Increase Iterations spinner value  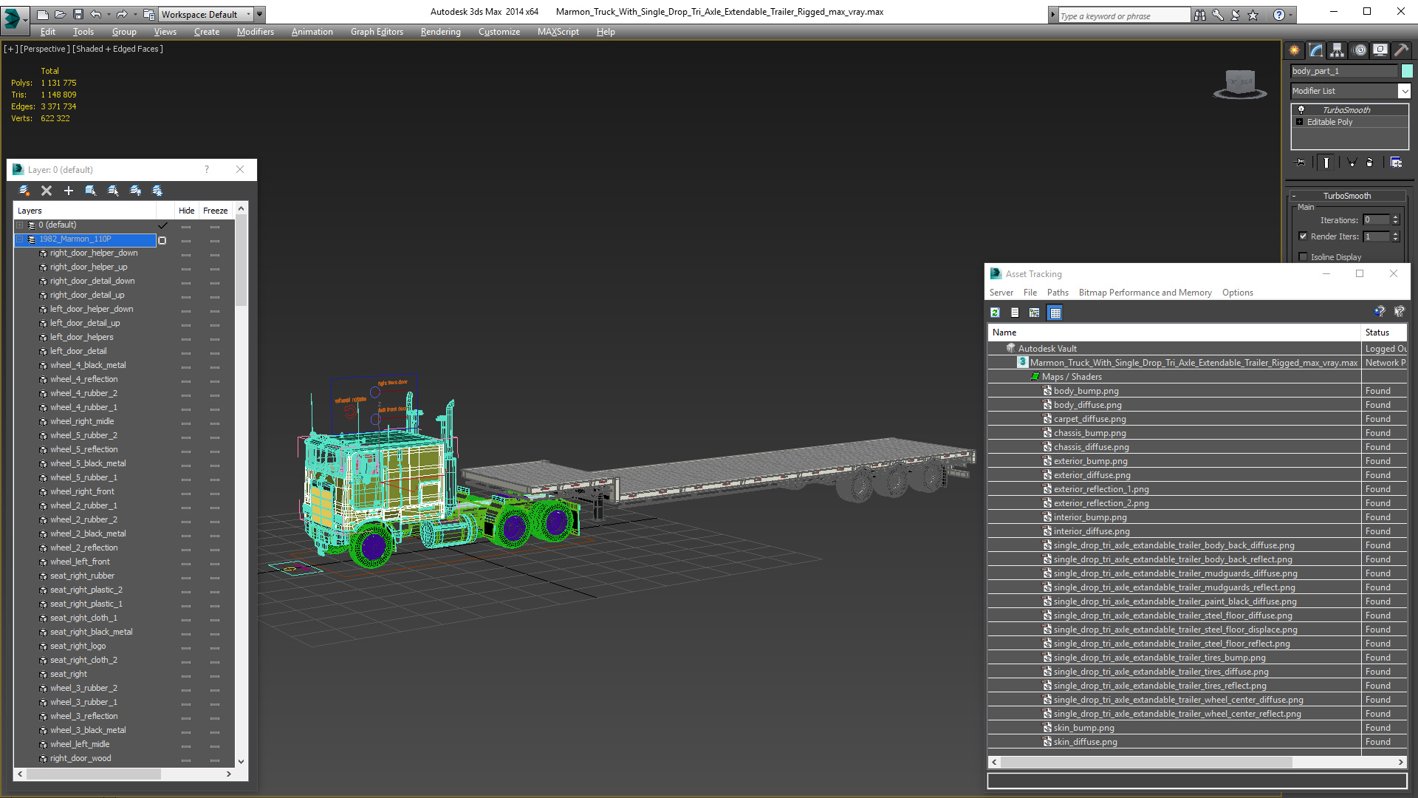[x=1395, y=217]
